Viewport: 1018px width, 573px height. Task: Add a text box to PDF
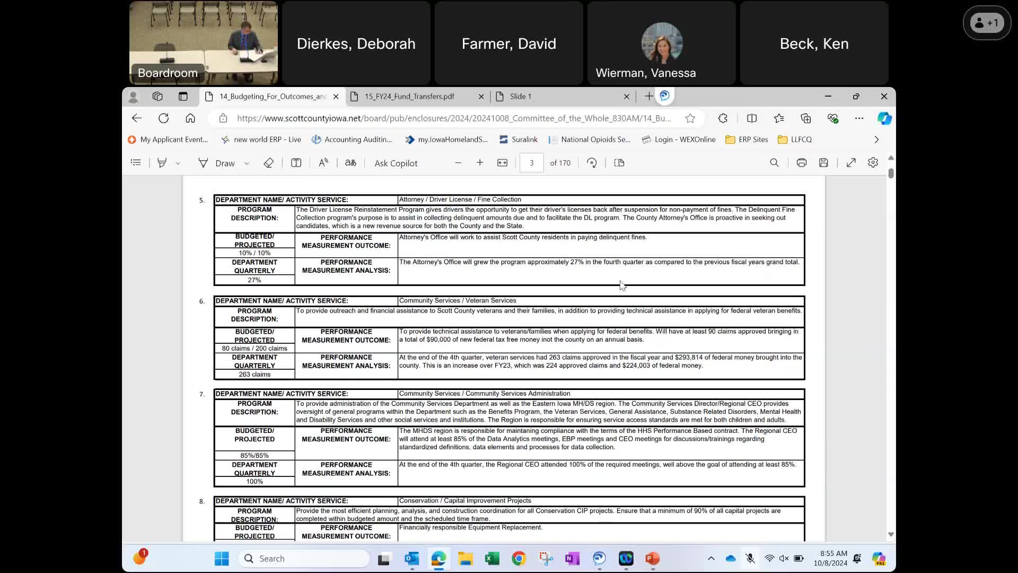point(296,163)
